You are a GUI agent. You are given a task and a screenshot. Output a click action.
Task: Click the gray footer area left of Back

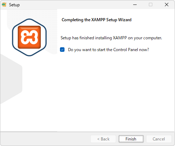coord(45,139)
